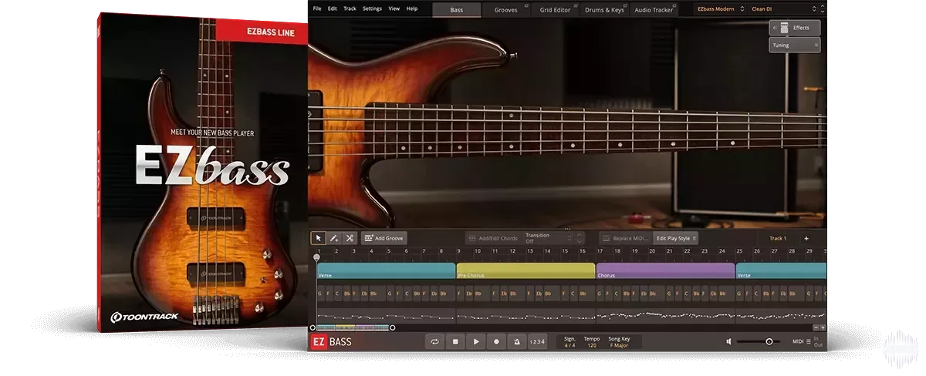926x376 pixels.
Task: Switch to the Grid Editor tab
Action: [553, 9]
